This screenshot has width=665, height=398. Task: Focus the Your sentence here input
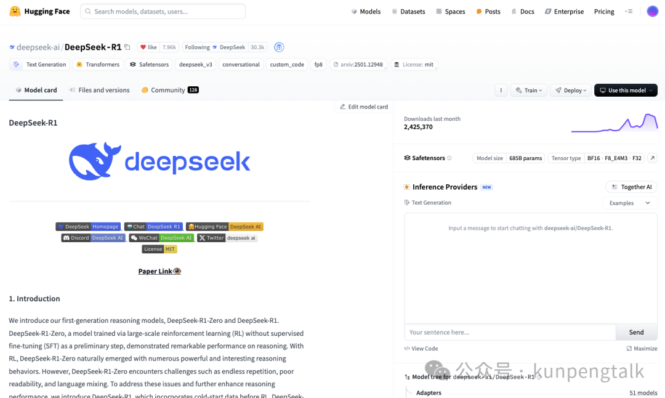510,332
